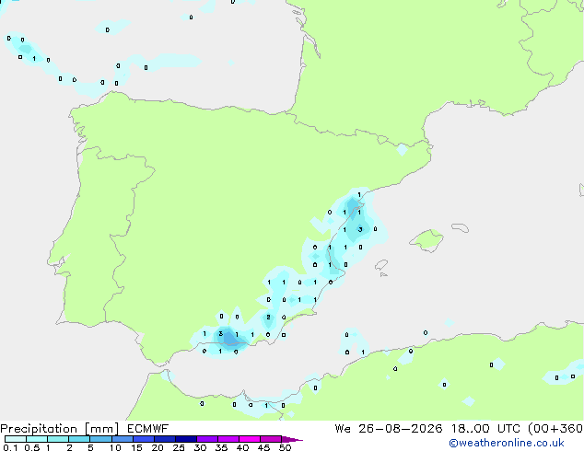
Task: Select the 2–5 mm legend color swatch
Action: click(x=79, y=439)
